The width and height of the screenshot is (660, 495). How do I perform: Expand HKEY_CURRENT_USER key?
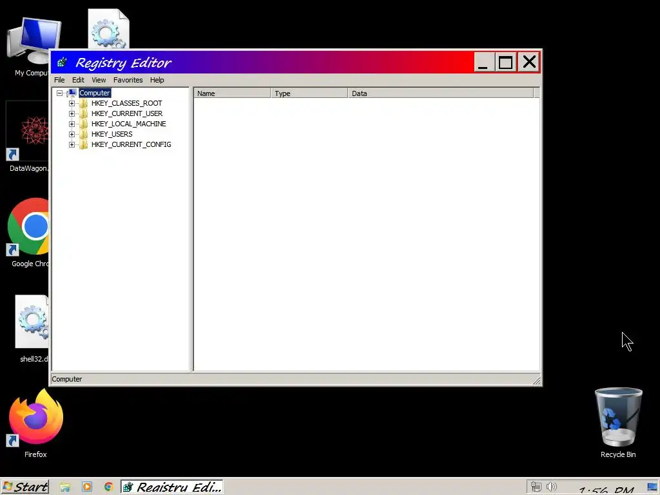(72, 113)
